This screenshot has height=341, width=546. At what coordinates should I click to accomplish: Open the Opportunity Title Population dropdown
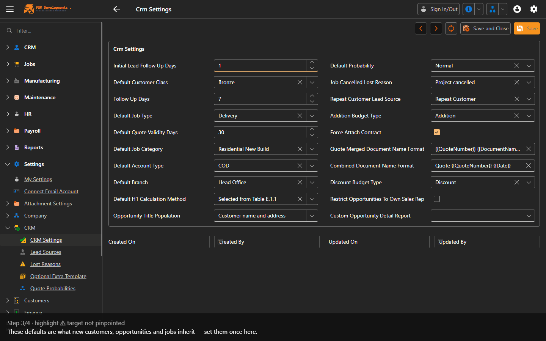pos(312,216)
